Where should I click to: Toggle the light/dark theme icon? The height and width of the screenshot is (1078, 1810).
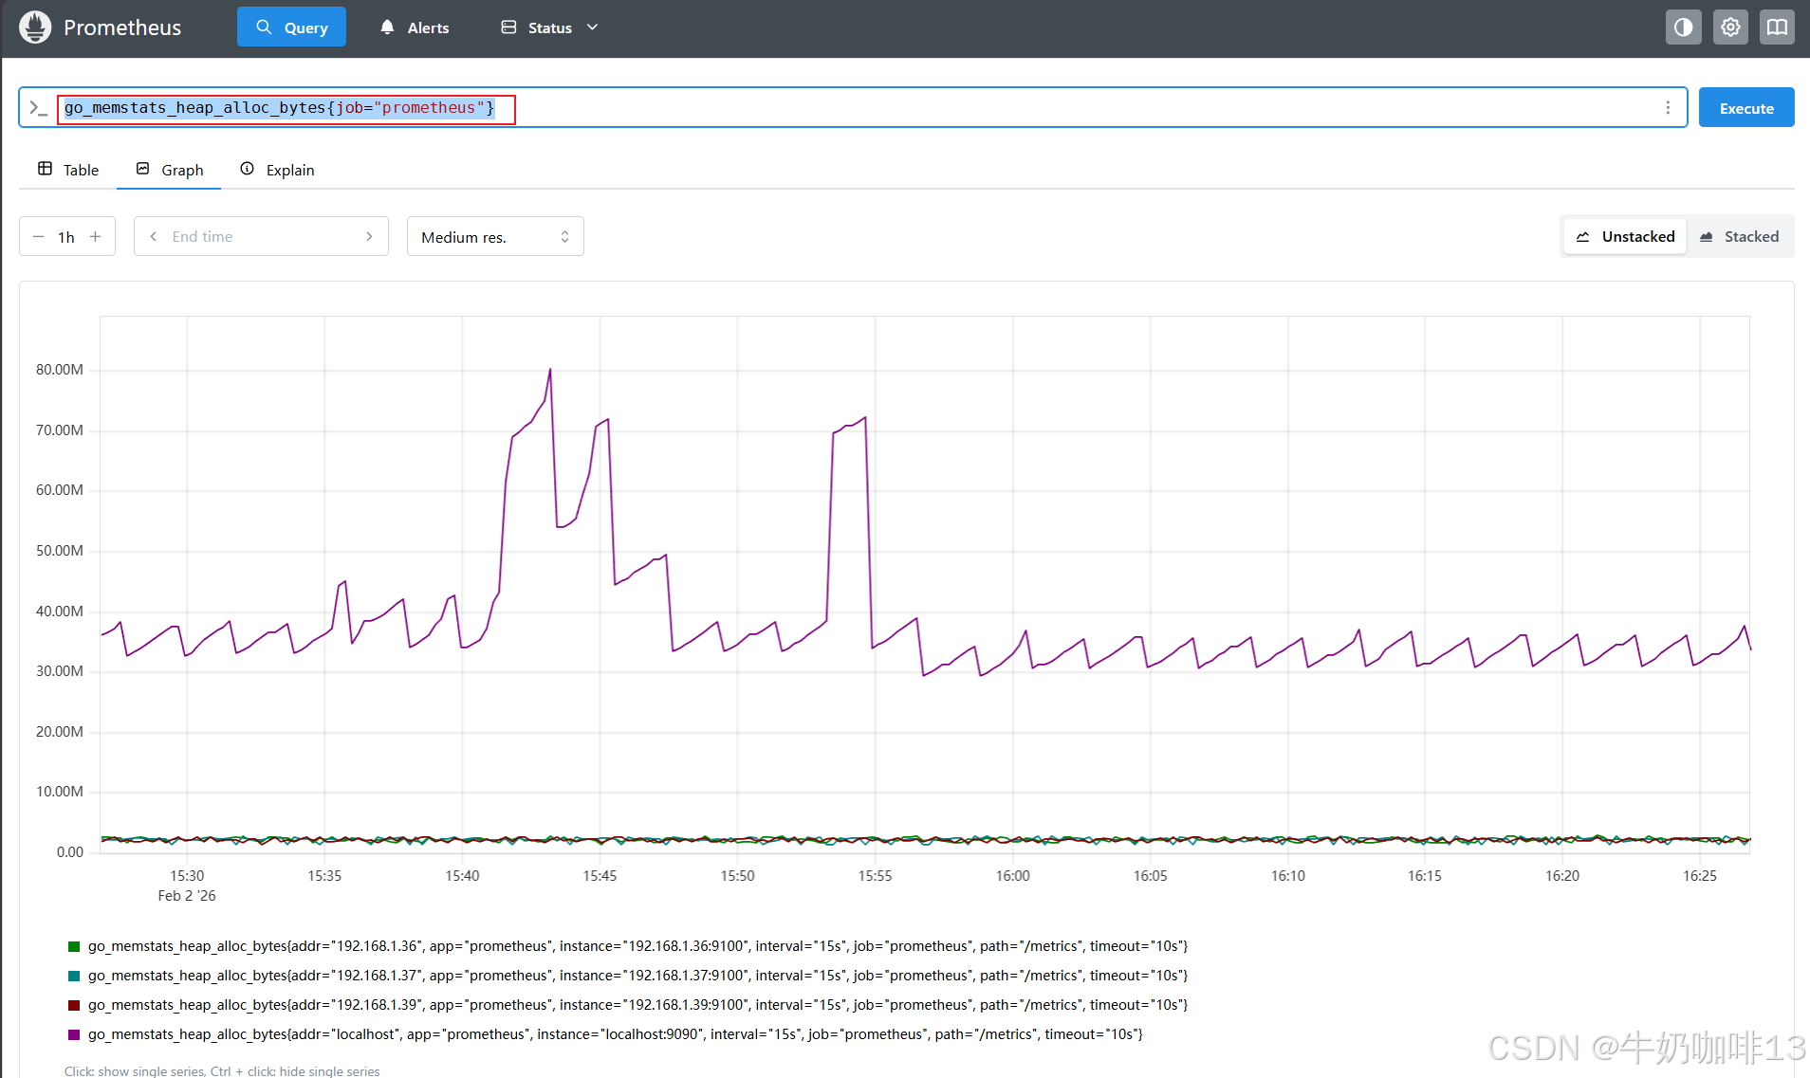tap(1684, 27)
